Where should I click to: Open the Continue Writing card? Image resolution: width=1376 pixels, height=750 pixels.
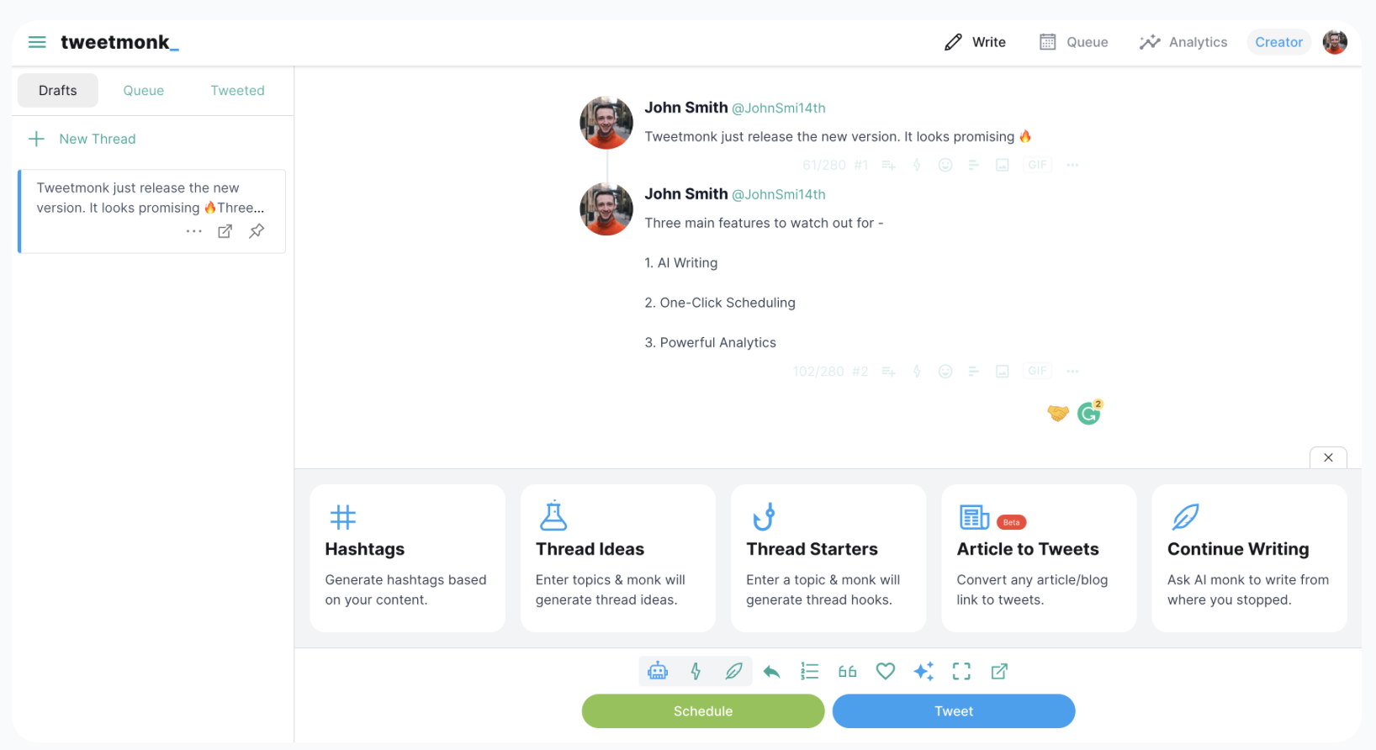(1249, 557)
